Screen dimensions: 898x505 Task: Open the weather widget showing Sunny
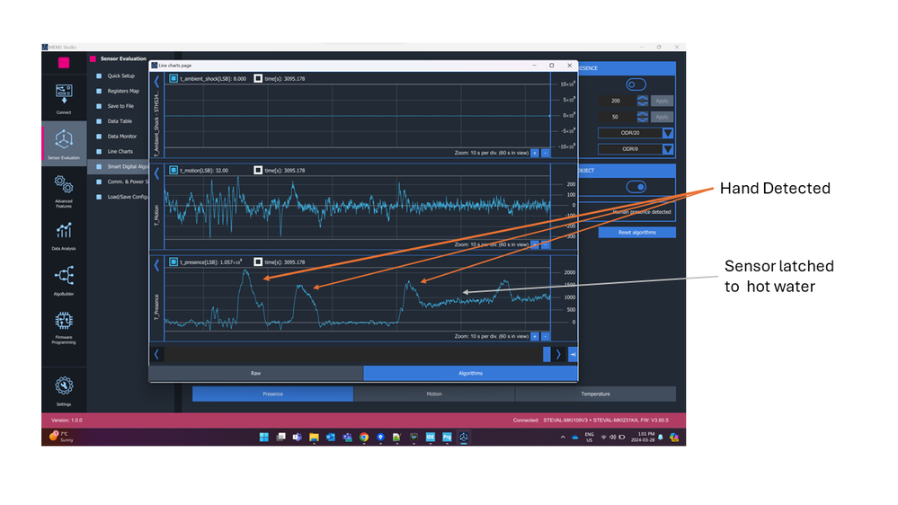(x=62, y=437)
